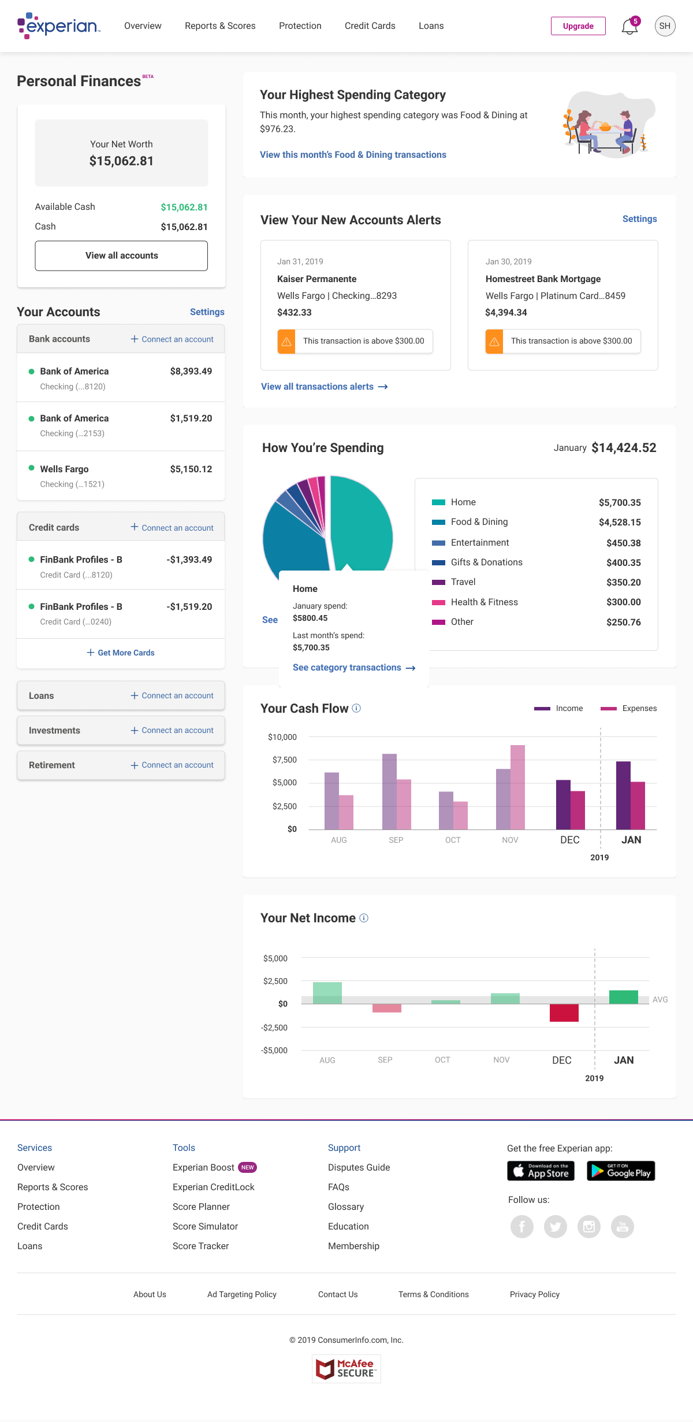Viewport: 693px width, 1422px height.
Task: Open View all transactions alerts link
Action: pos(324,387)
